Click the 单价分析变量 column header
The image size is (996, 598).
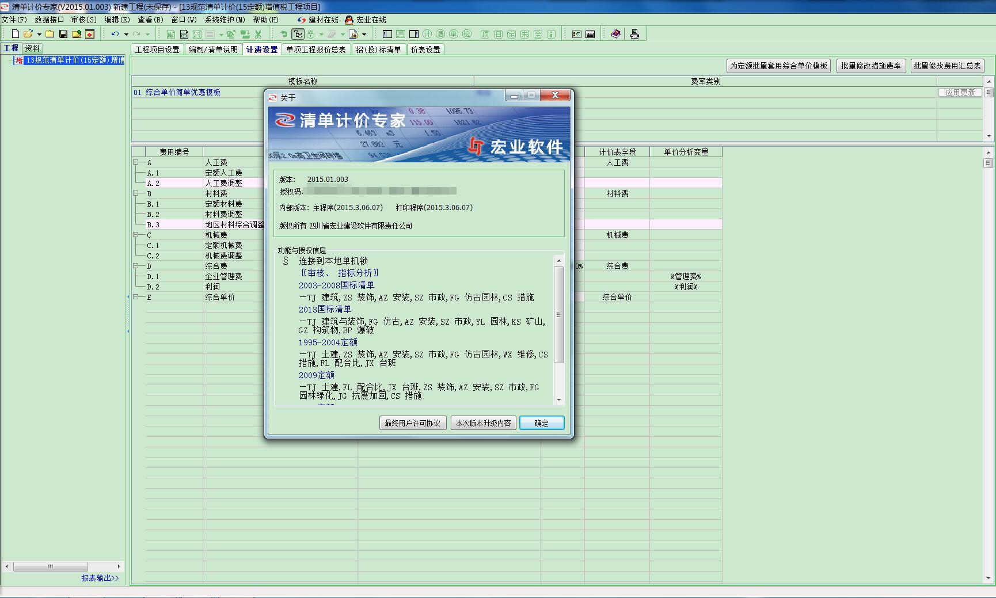(x=686, y=152)
